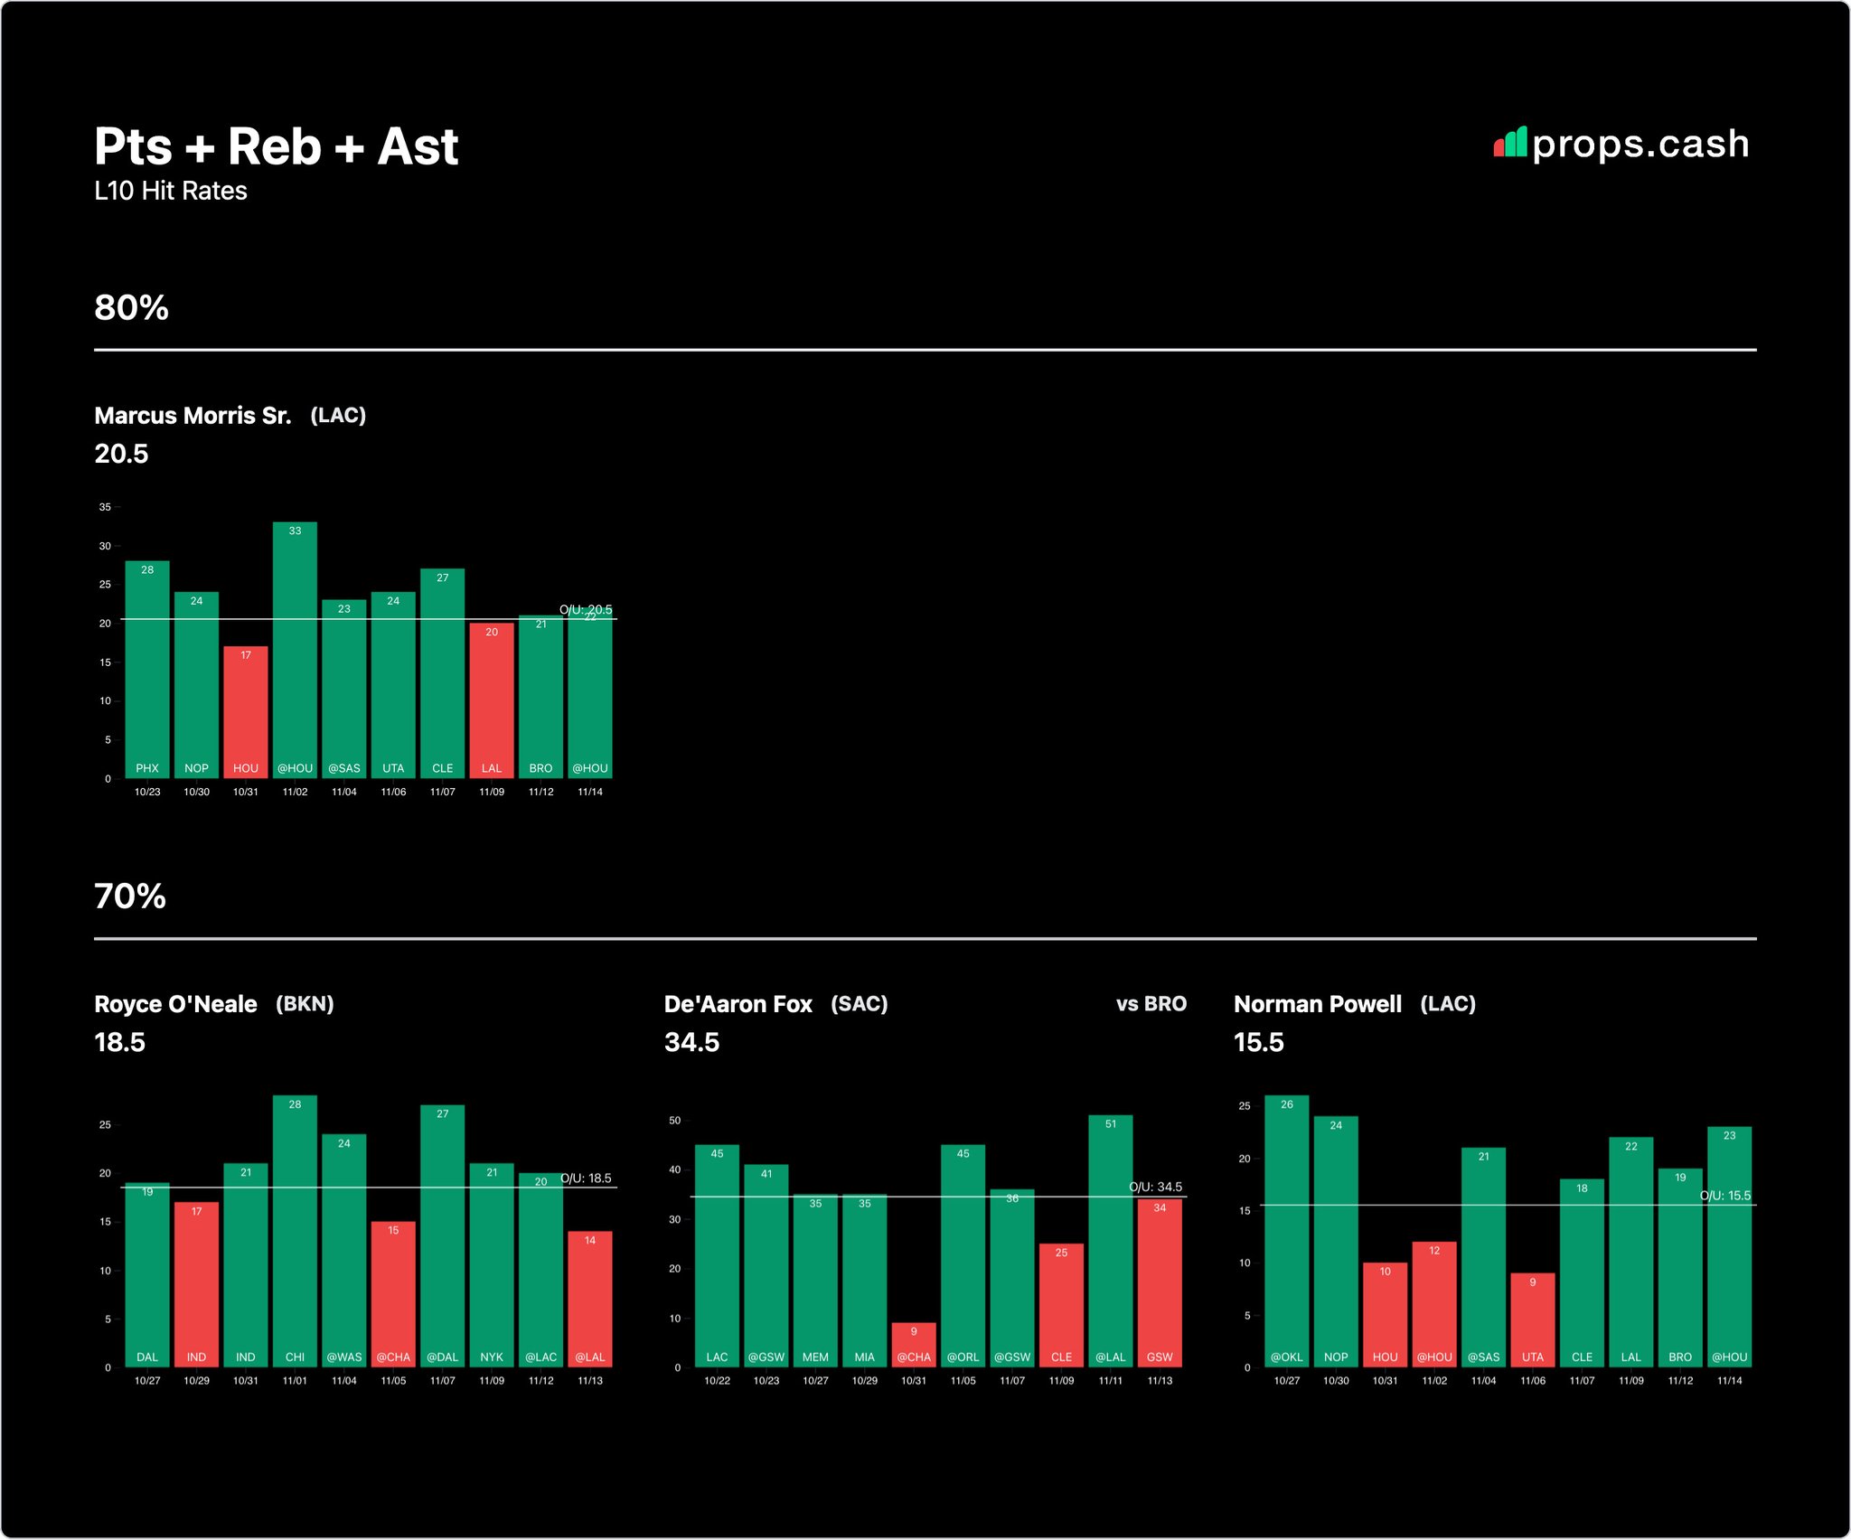Screen dimensions: 1851x1540
Task: Click Marcus Morris red LAL bar 20
Action: coord(492,700)
